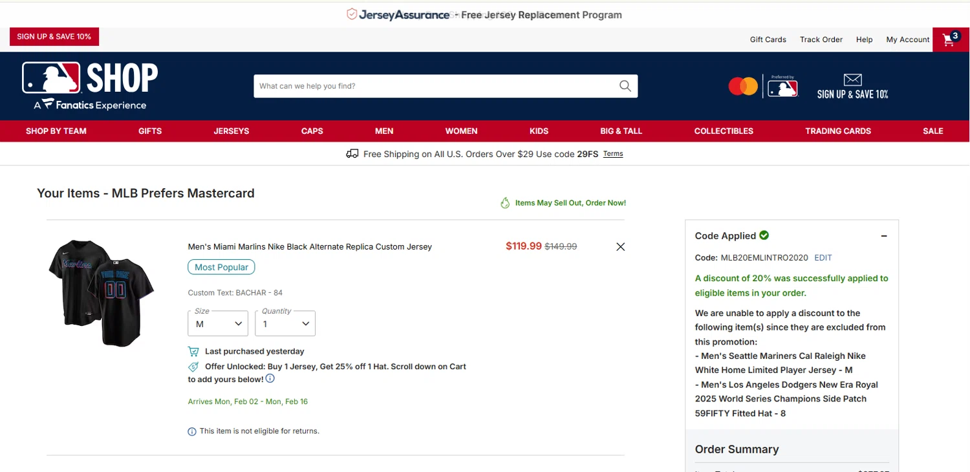Click the MLB Shop logo

[x=89, y=86]
